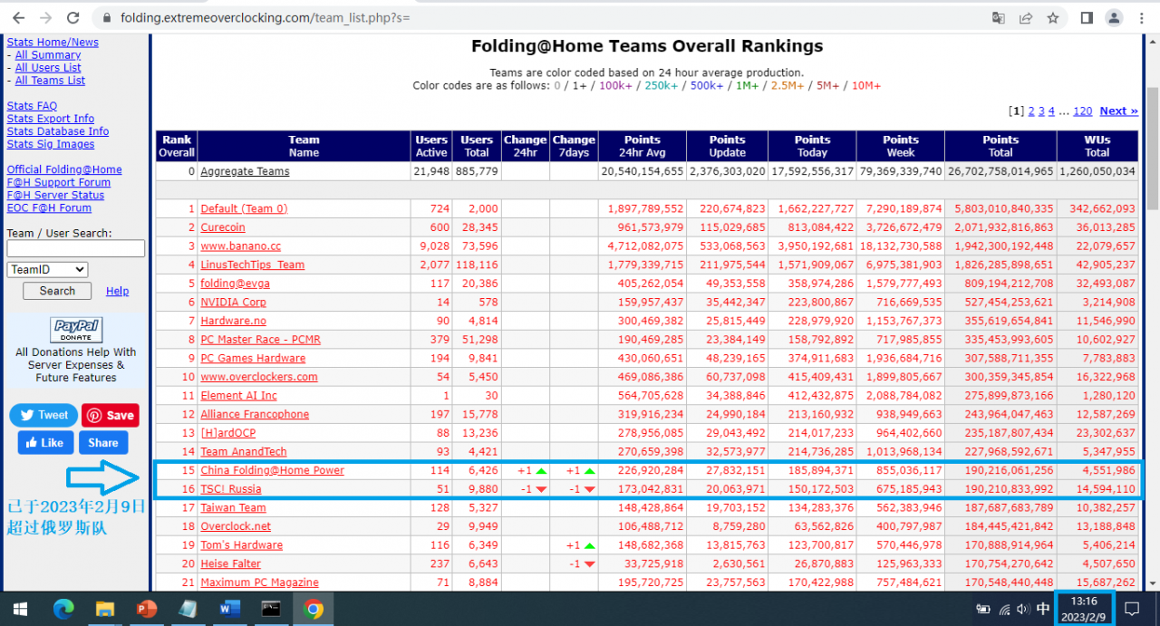Open File Explorer from the taskbar
Screen dimensions: 1160x626
(x=105, y=609)
